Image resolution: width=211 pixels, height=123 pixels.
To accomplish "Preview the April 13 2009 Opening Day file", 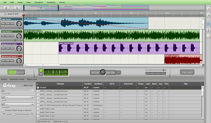I will coord(38,105).
